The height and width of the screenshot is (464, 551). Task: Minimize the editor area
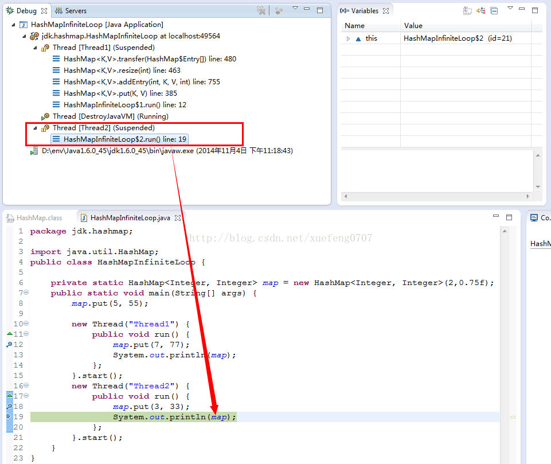(496, 216)
